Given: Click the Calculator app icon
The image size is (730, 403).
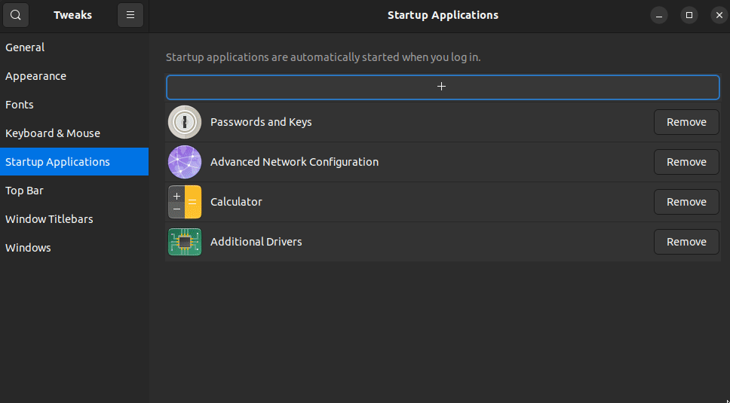Looking at the screenshot, I should coord(185,202).
